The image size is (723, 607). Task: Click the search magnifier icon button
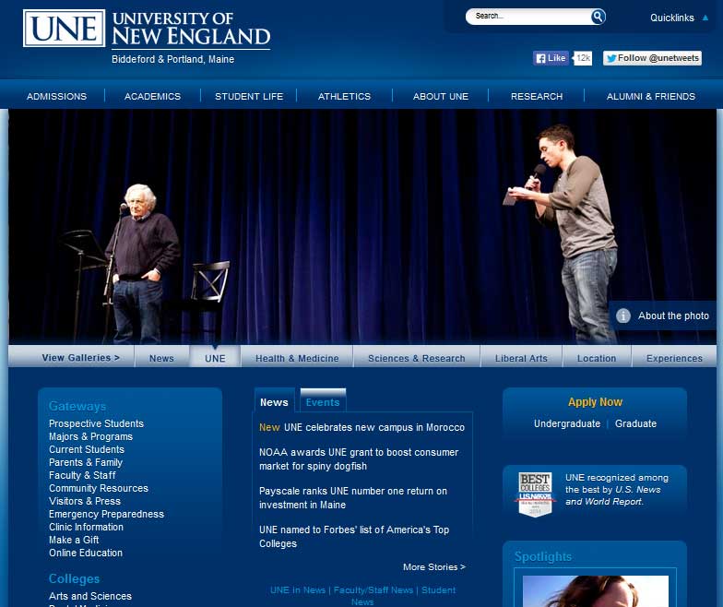[598, 17]
